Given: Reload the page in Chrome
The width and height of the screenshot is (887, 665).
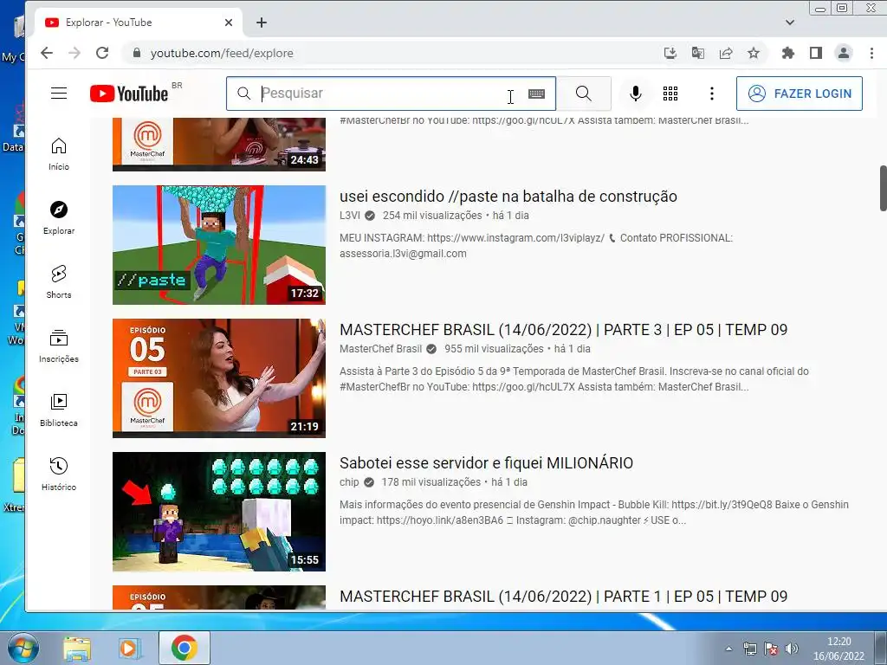Looking at the screenshot, I should (x=102, y=53).
